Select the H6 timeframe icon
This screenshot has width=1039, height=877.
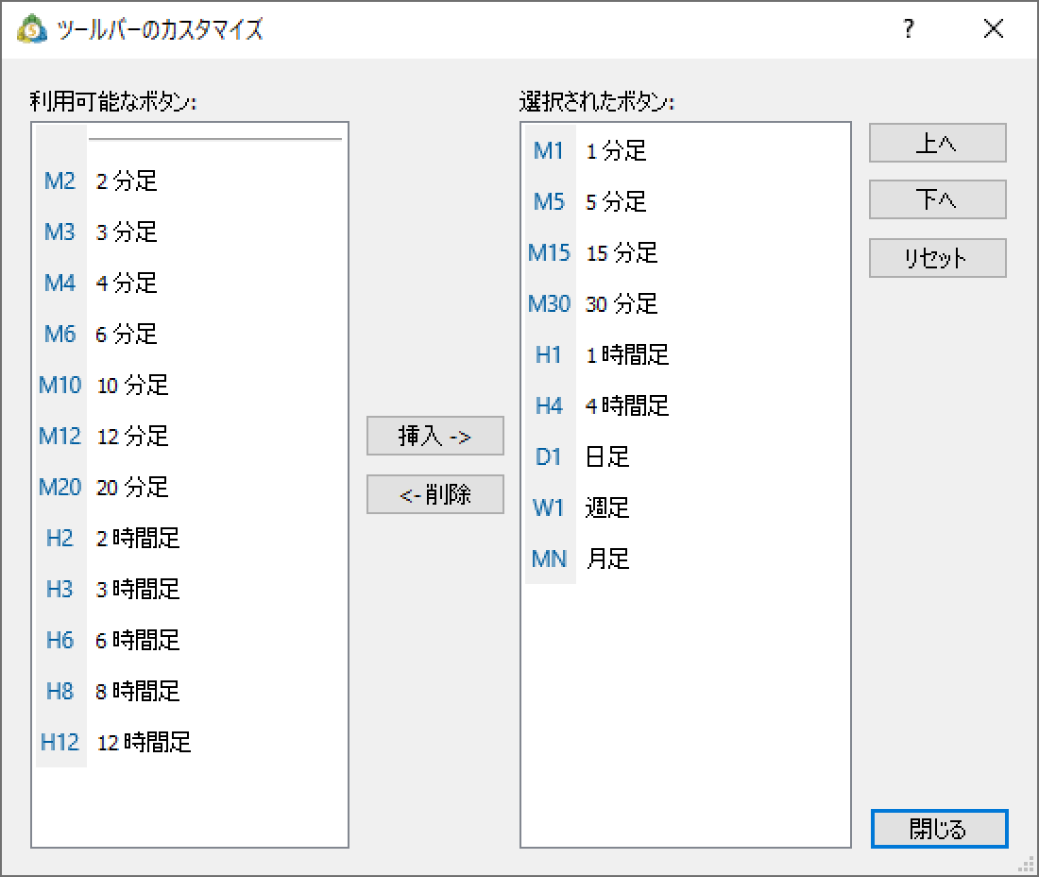(60, 641)
